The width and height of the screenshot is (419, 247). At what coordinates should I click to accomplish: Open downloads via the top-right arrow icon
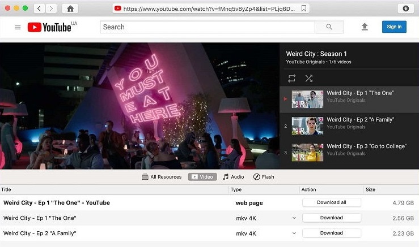click(406, 8)
